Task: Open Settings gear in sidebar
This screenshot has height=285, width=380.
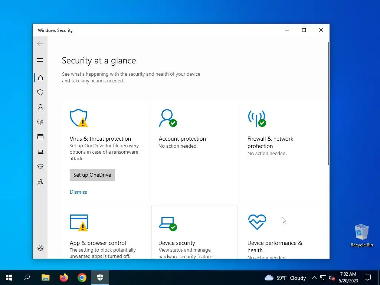Action: click(x=40, y=248)
